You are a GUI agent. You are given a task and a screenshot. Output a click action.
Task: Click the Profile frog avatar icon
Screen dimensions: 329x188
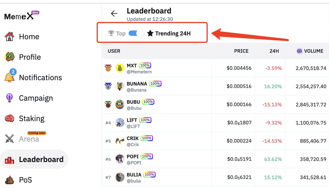pos(10,57)
